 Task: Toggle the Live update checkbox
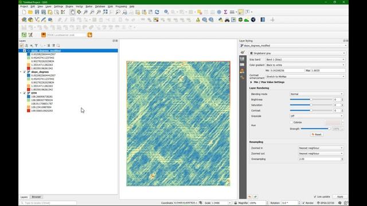pos(315,197)
